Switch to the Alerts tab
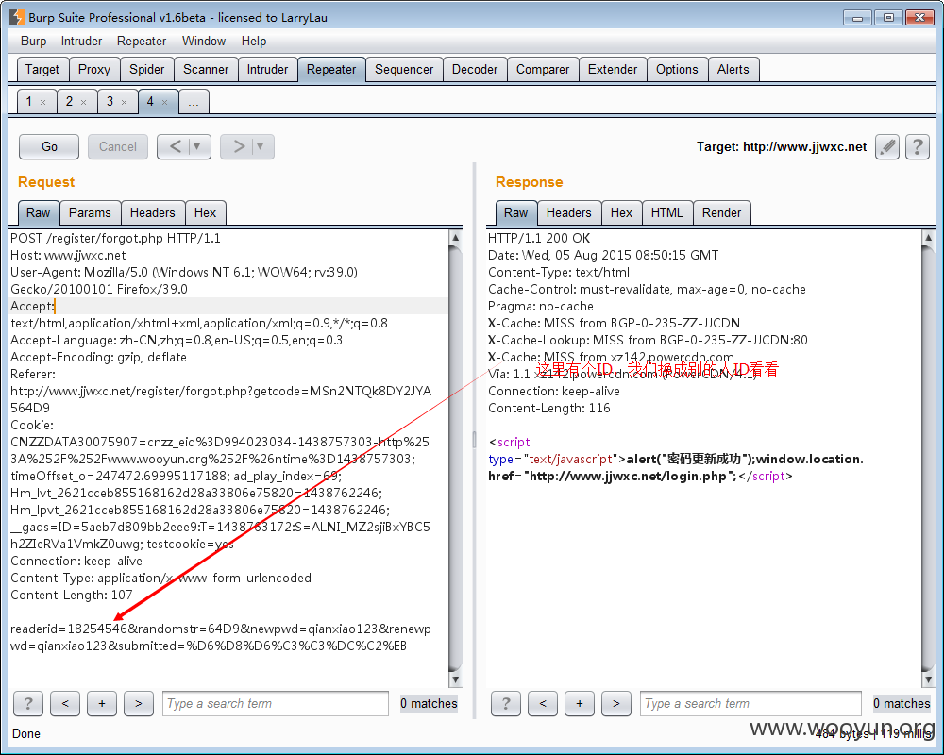This screenshot has height=755, width=944. (733, 69)
